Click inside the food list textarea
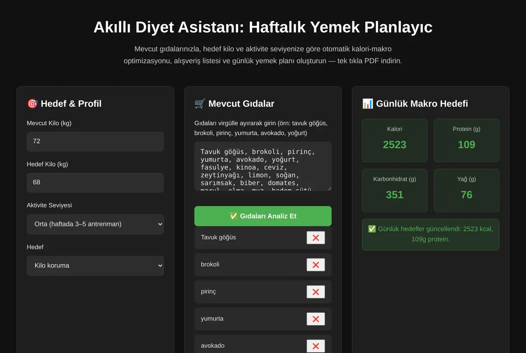Viewport: 526px width, 353px height. tap(263, 166)
